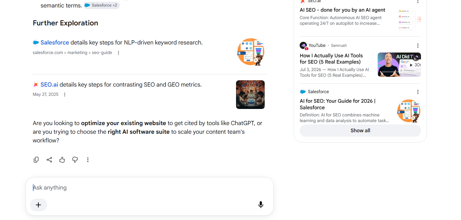Open 'AI for SEO: Your Guide for 2026'
Viewport: 461px width, 220px height.
coord(338,104)
